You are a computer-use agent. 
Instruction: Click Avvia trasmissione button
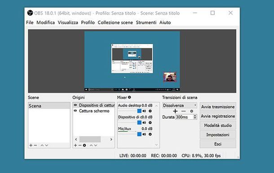(218, 106)
